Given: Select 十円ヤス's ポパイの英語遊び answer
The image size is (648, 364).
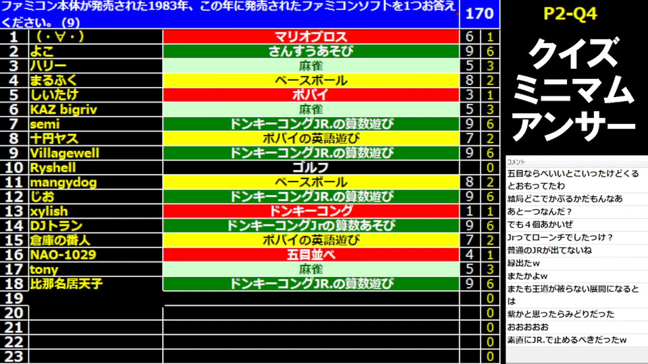Looking at the screenshot, I should 310,138.
